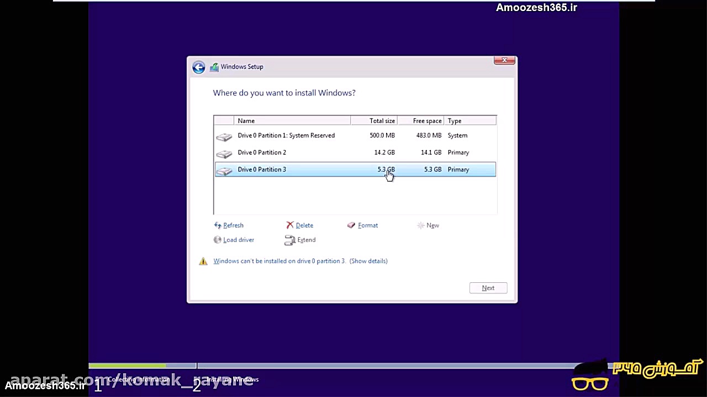Click the warning text about drive 0 partition 3

pyautogui.click(x=279, y=261)
